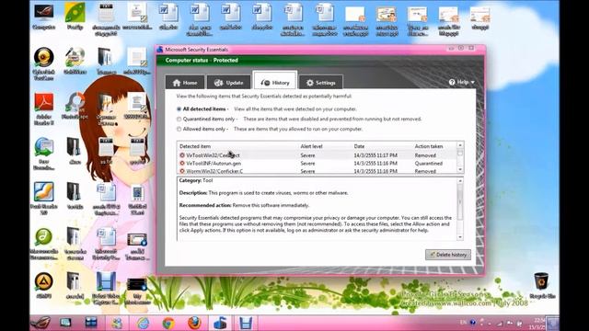The image size is (589, 331).
Task: Launch Firefox from the taskbar
Action: 194,323
